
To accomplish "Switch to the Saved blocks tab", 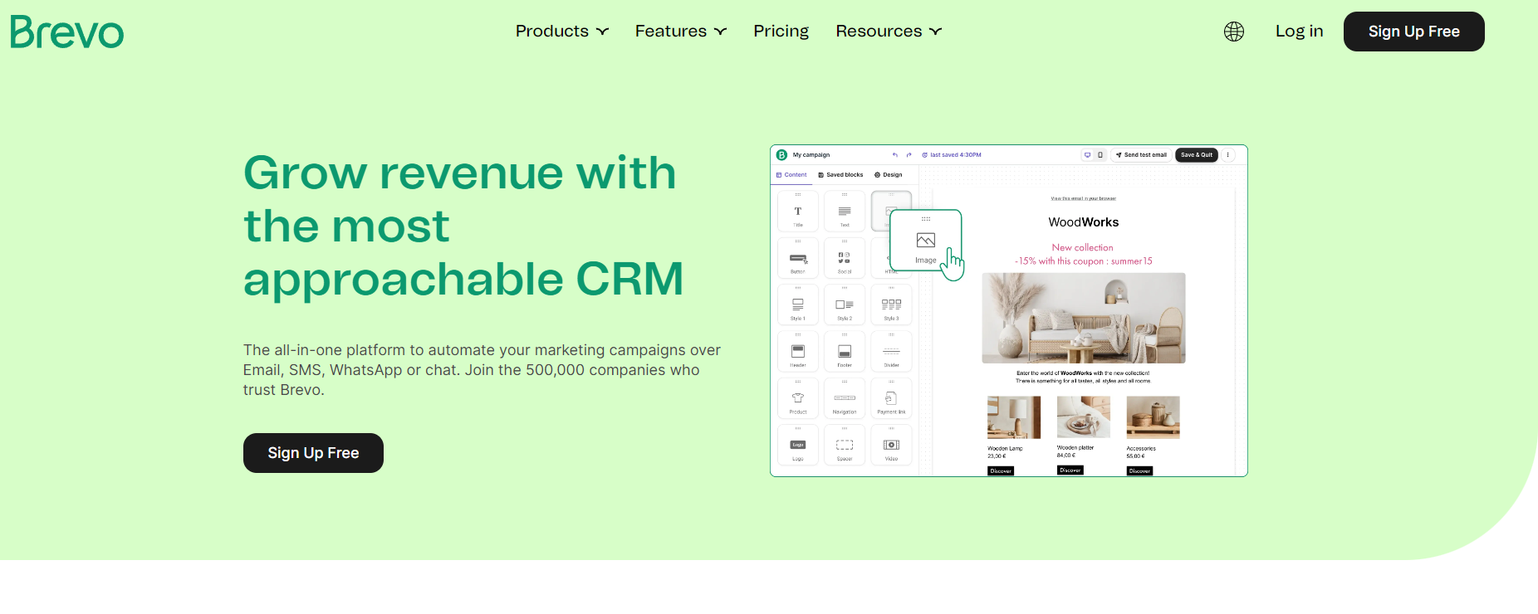I will coord(840,175).
